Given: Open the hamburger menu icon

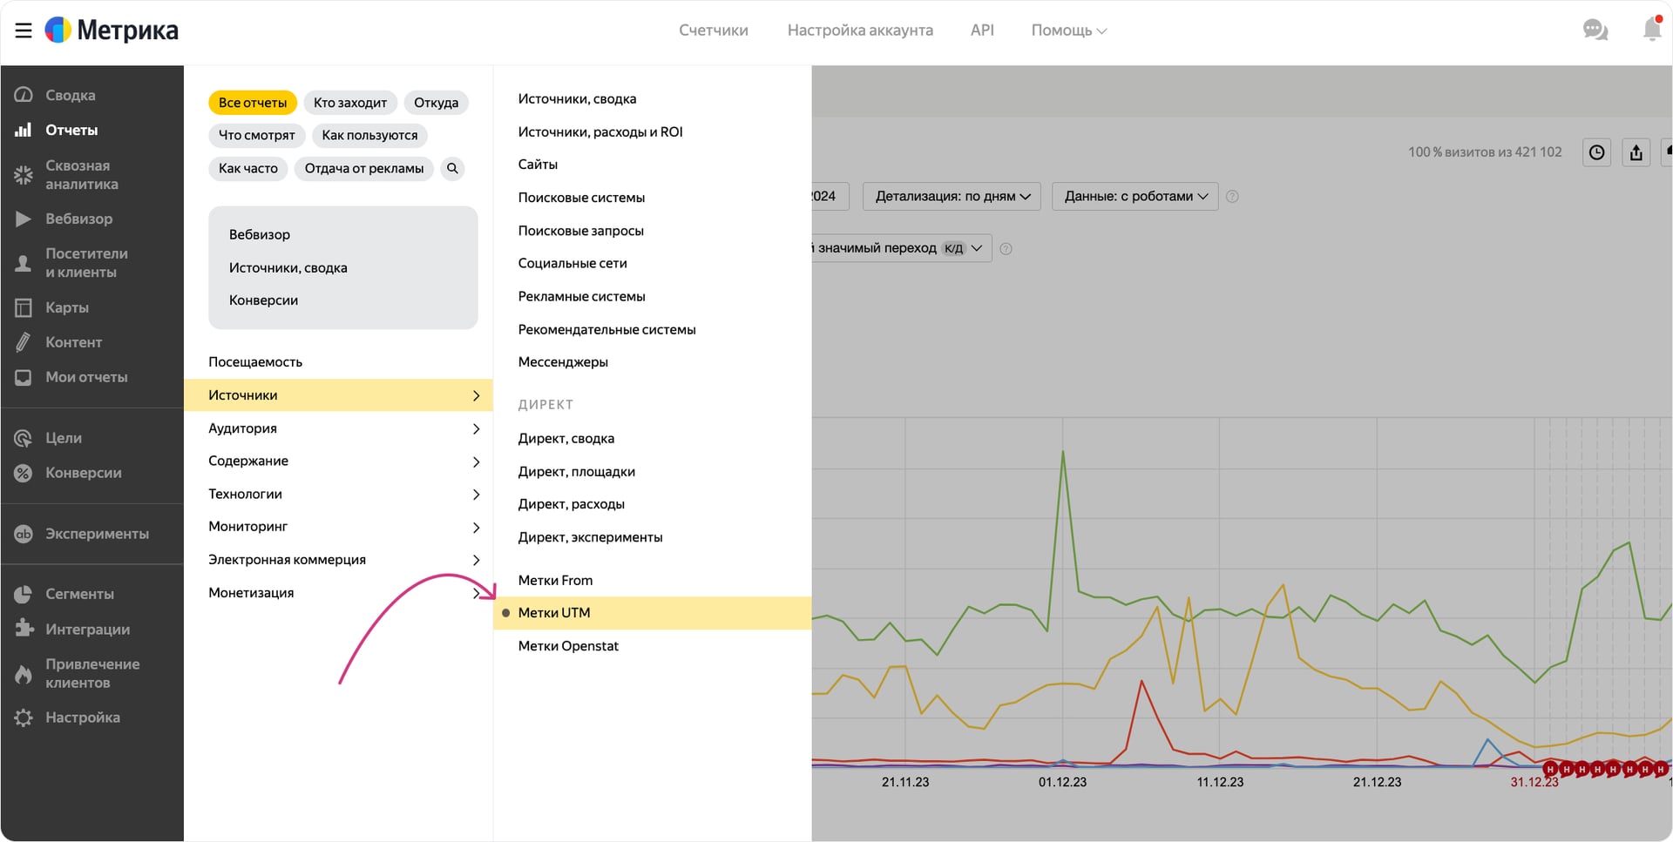Looking at the screenshot, I should (x=24, y=30).
